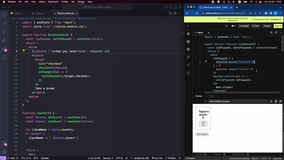Refresh the CodeSandbox preview pane
The height and width of the screenshot is (160, 284).
(205, 101)
